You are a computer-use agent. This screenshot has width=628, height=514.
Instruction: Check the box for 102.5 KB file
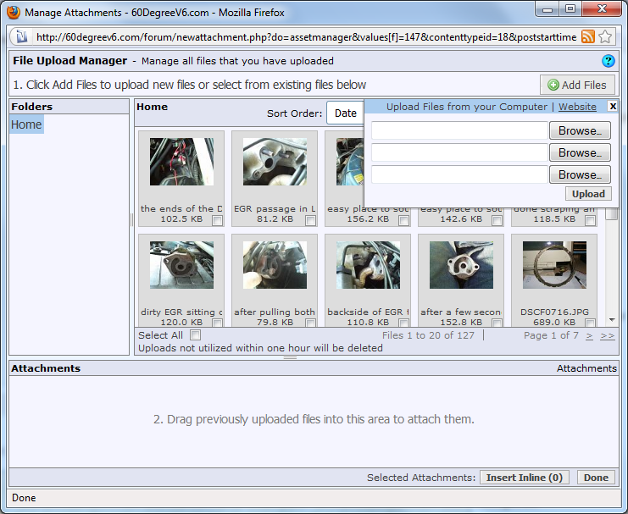point(217,220)
